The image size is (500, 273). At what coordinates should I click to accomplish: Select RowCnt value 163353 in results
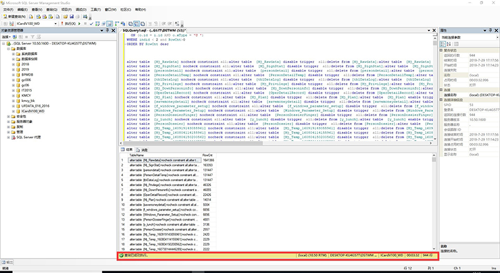209,166
